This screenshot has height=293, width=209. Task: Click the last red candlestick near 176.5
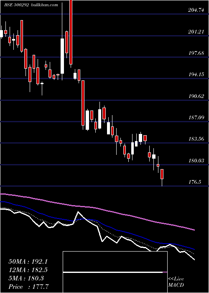point(162,174)
